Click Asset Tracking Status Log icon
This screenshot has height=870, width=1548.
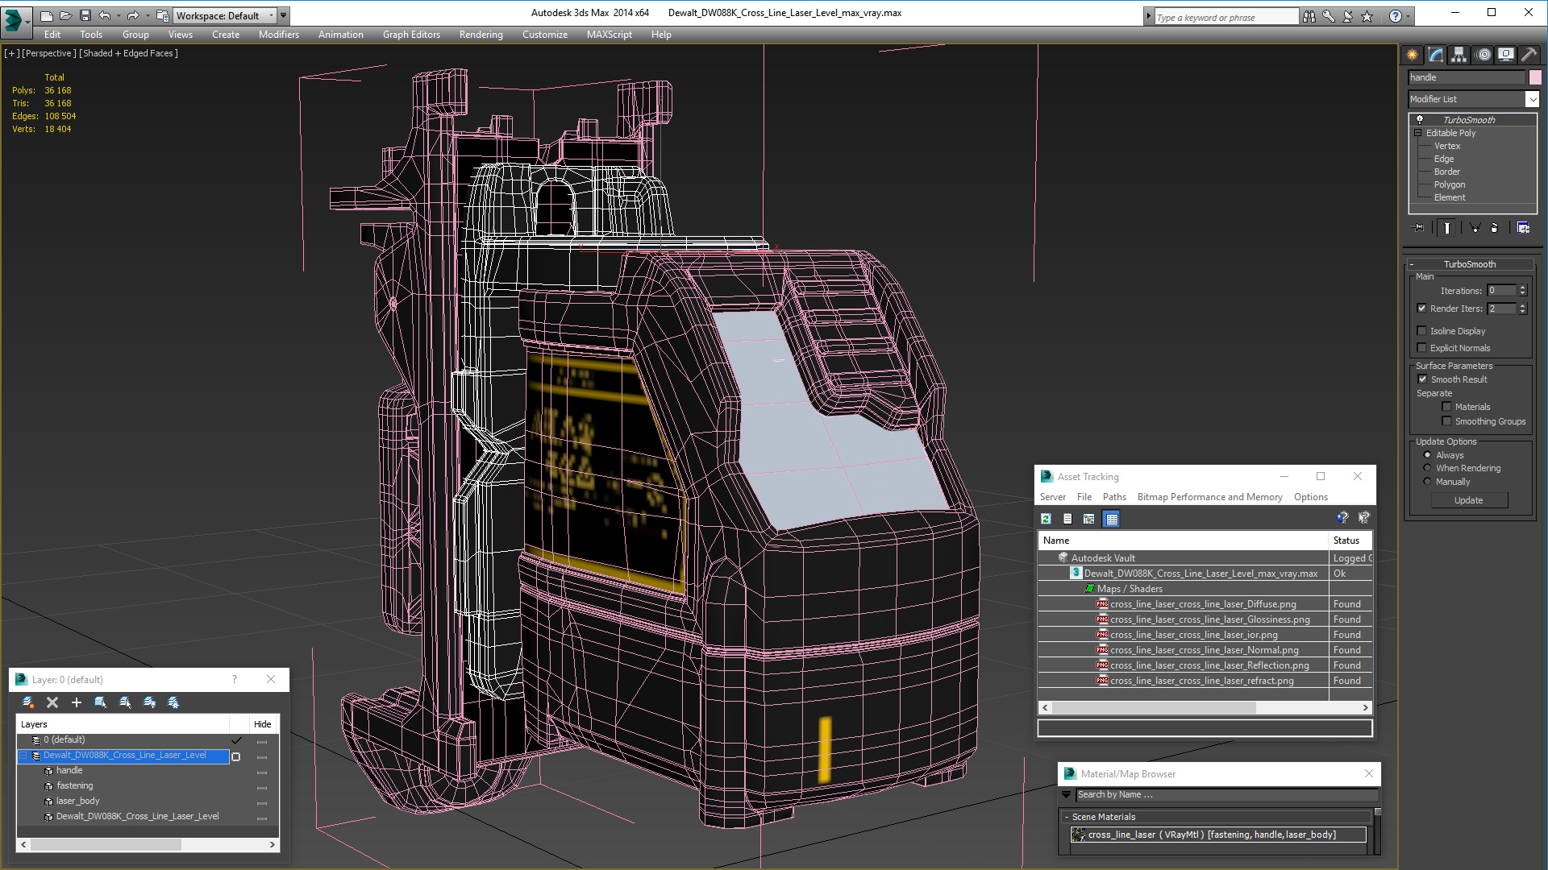1067,519
